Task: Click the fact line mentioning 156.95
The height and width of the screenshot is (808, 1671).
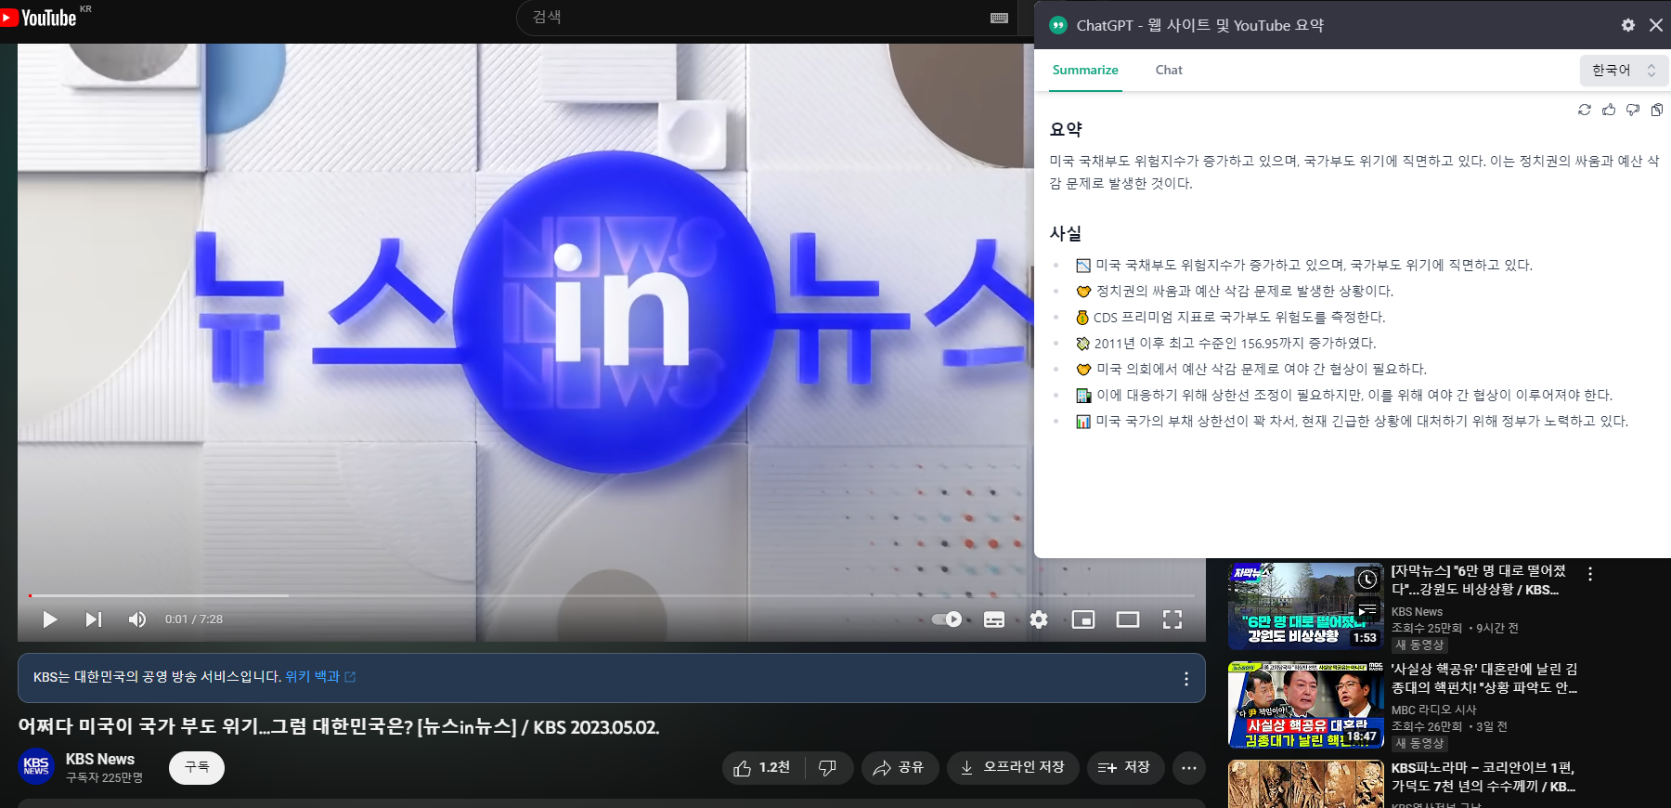Action: [1225, 343]
